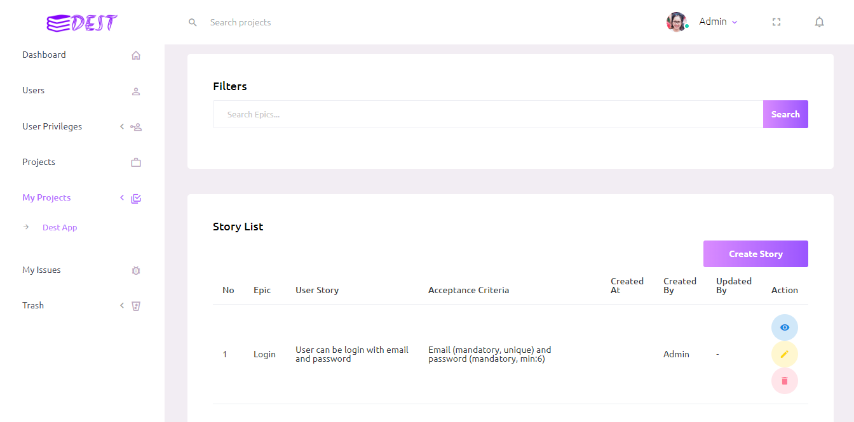
Task: Focus the Search Epics input field
Action: coord(488,114)
